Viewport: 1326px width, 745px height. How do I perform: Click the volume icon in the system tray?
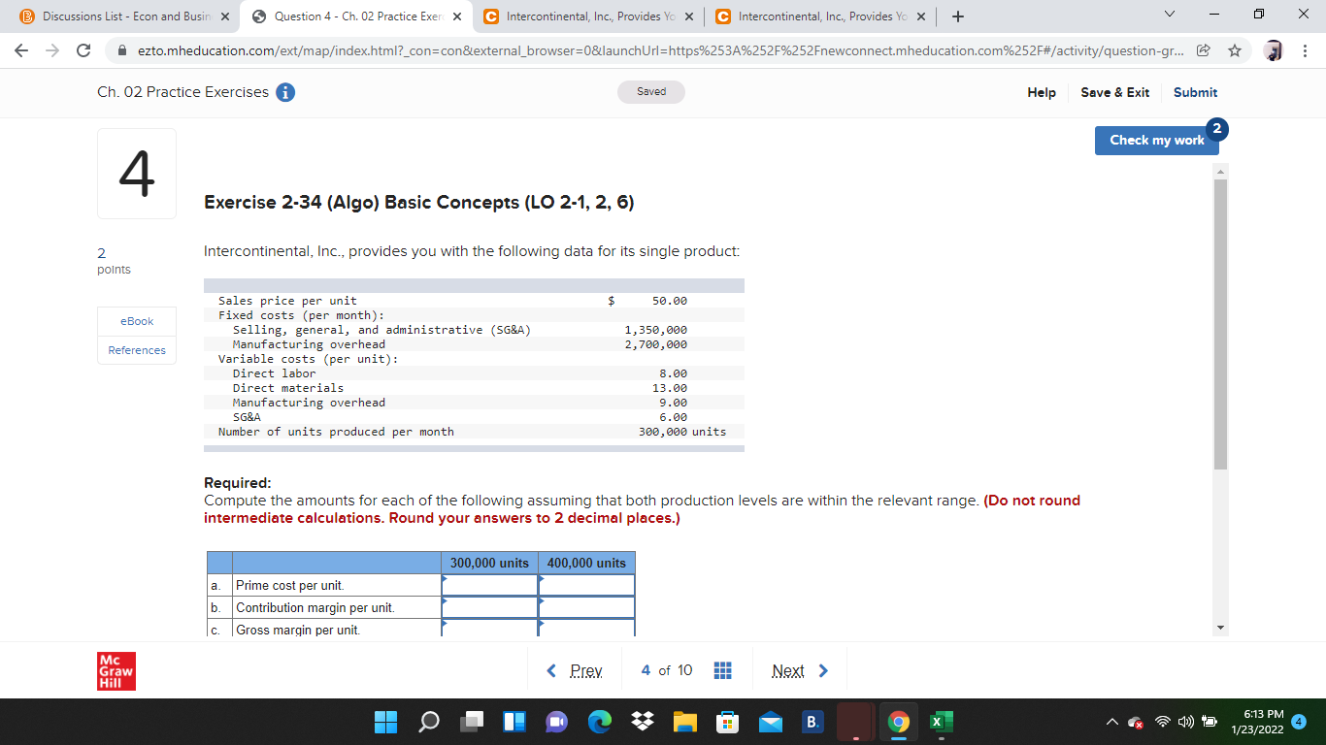coord(1184,722)
